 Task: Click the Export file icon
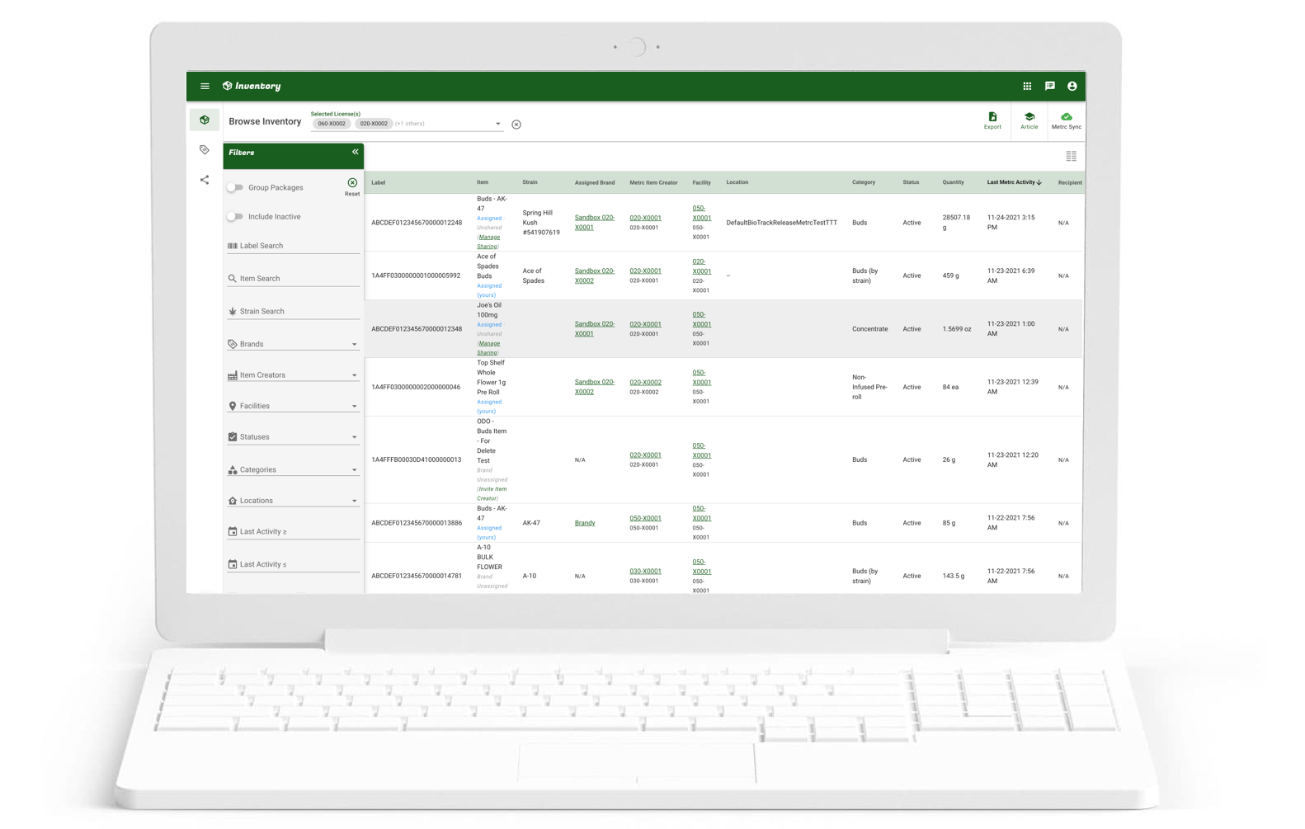(x=992, y=120)
